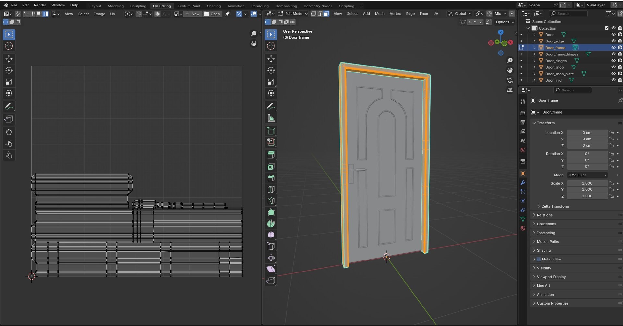Select the Add Cube tool in 3D viewport

pos(271,131)
